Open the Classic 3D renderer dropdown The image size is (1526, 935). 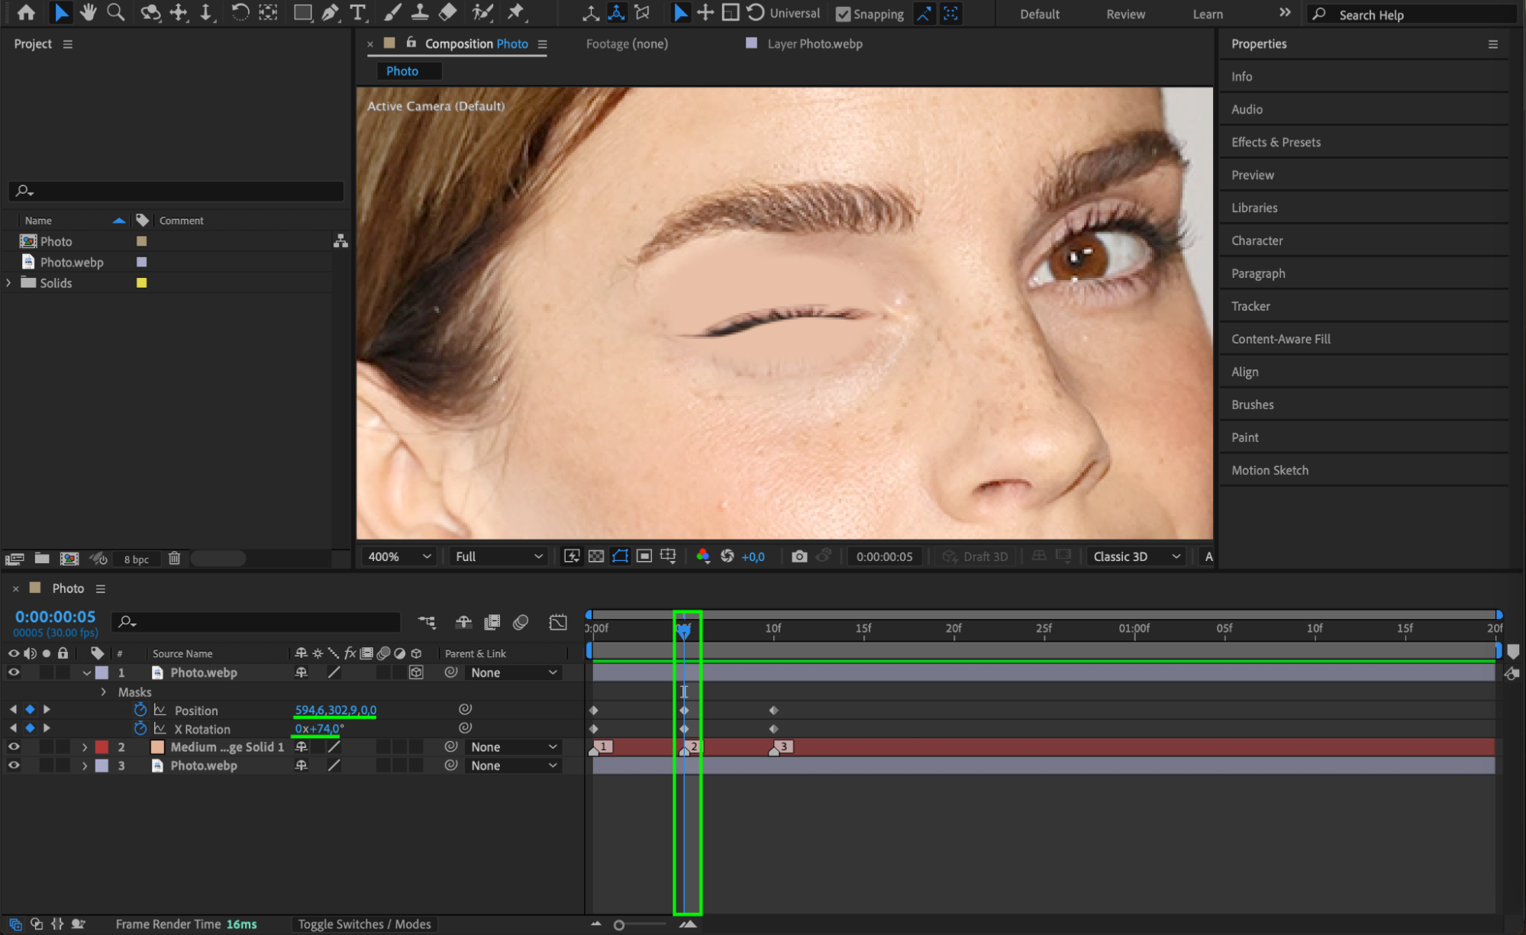[x=1136, y=556]
